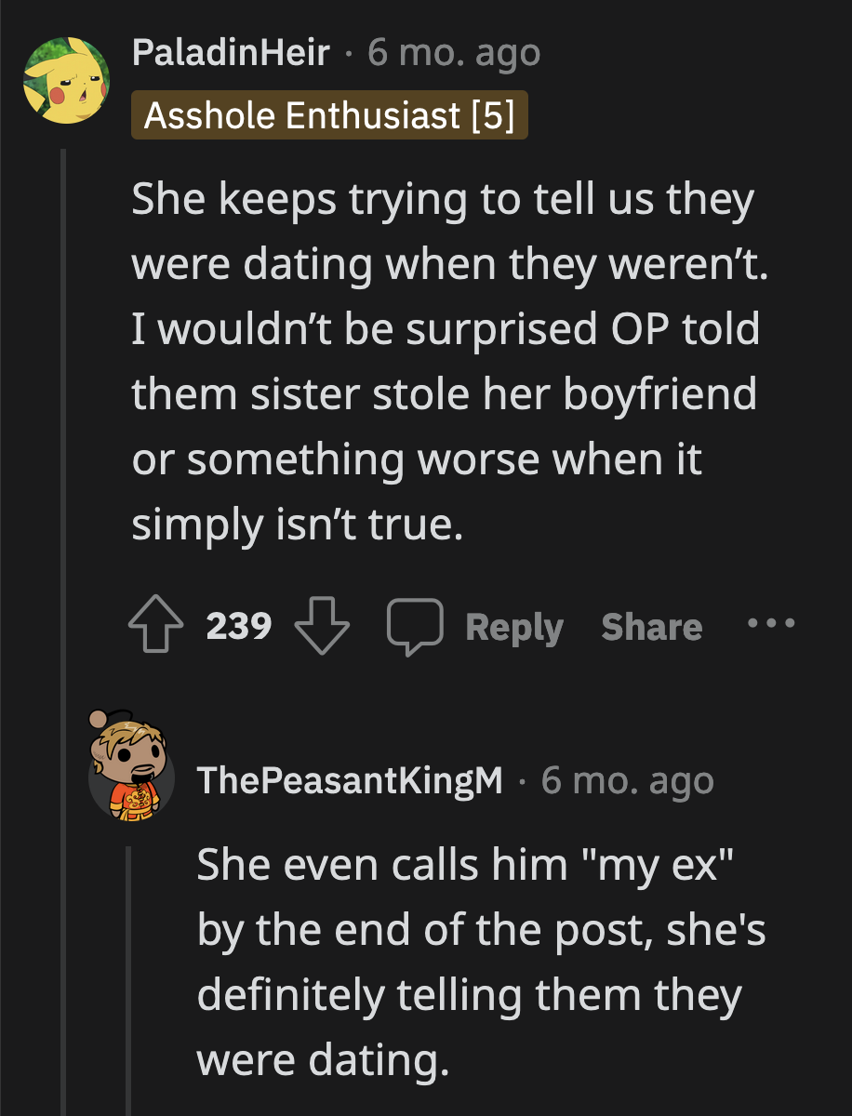The width and height of the screenshot is (852, 1116).
Task: Click ThePeasantKingM's Snoo avatar
Action: (132, 779)
